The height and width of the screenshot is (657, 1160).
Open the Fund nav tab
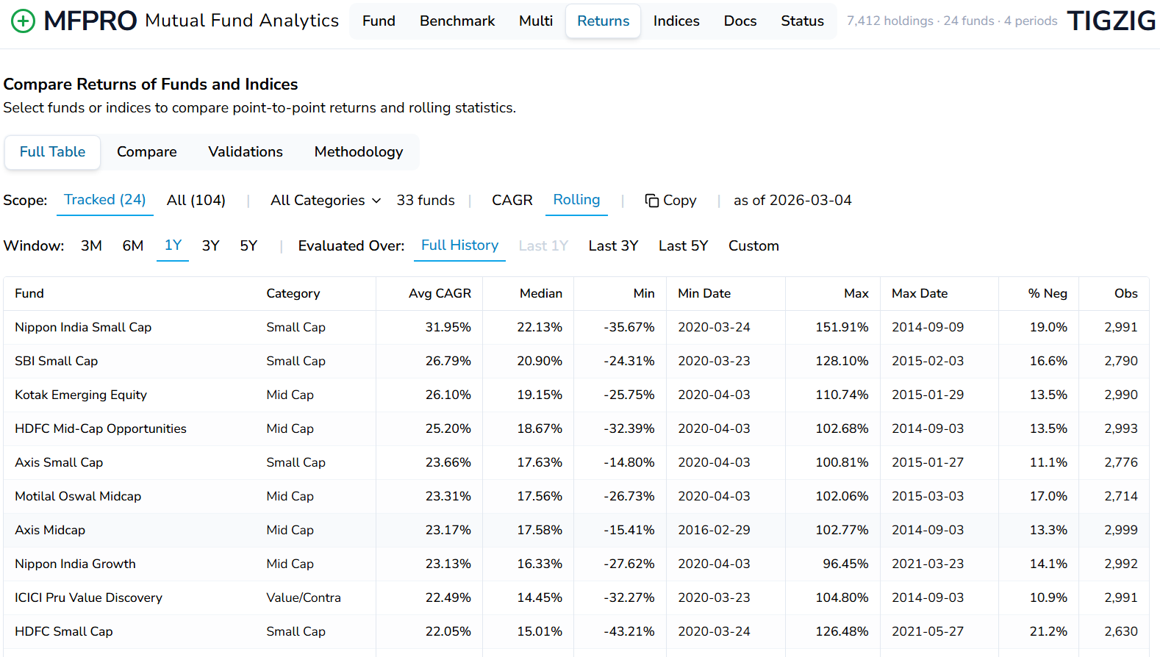click(379, 21)
